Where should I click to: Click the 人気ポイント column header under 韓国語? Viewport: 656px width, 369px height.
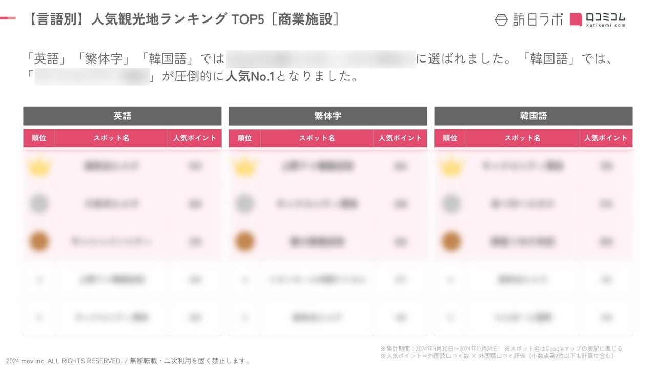(606, 138)
